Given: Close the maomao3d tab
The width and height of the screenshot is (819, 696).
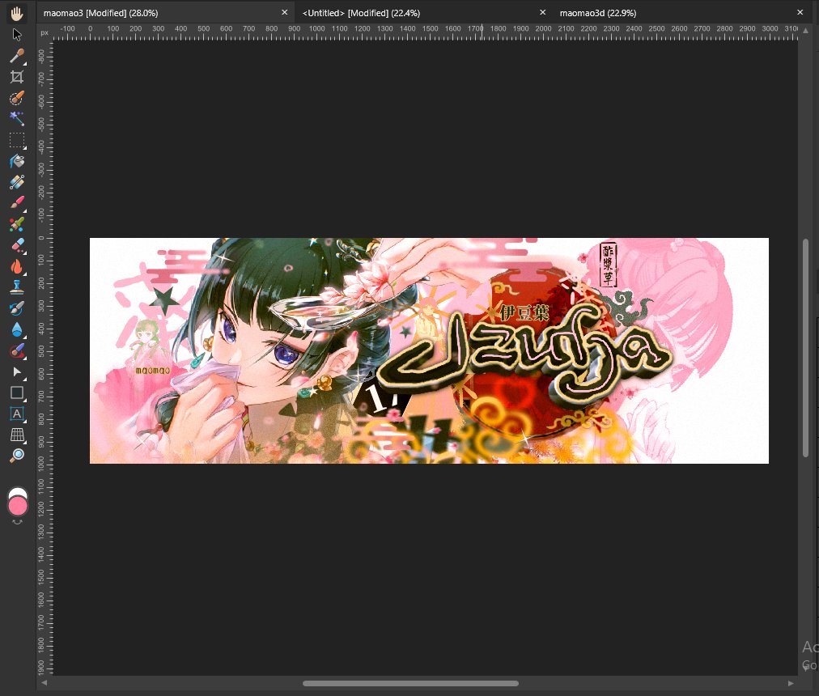Looking at the screenshot, I should 800,12.
